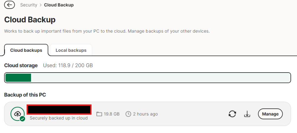Click the folder size icon
The width and height of the screenshot is (297, 133).
(99, 114)
